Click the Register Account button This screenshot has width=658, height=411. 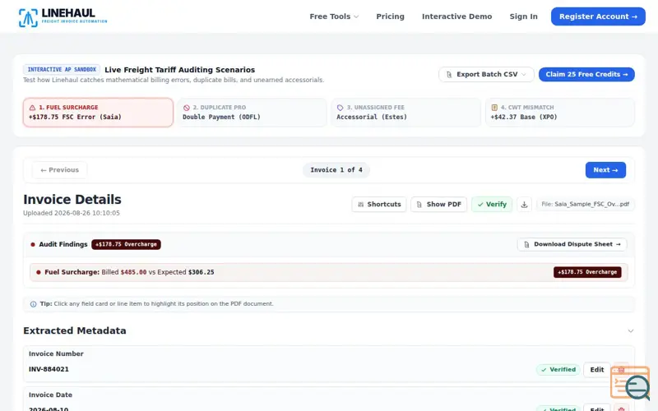pos(598,16)
